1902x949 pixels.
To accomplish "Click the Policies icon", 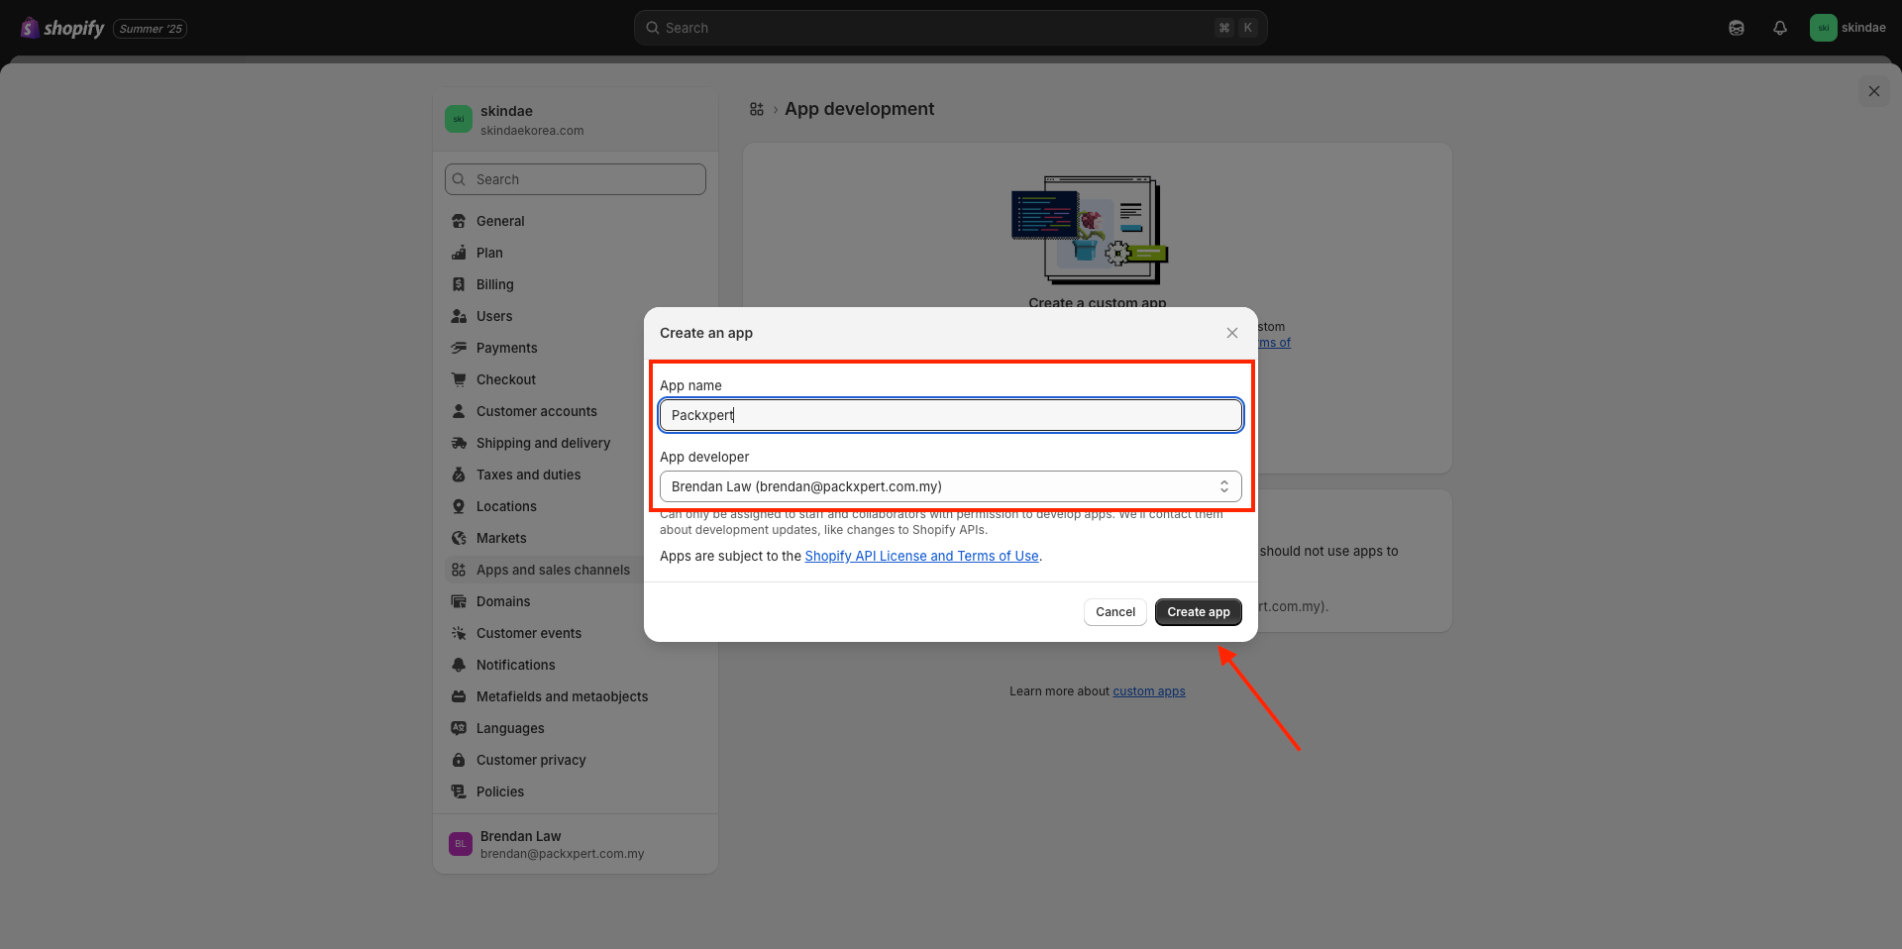I will click(459, 791).
